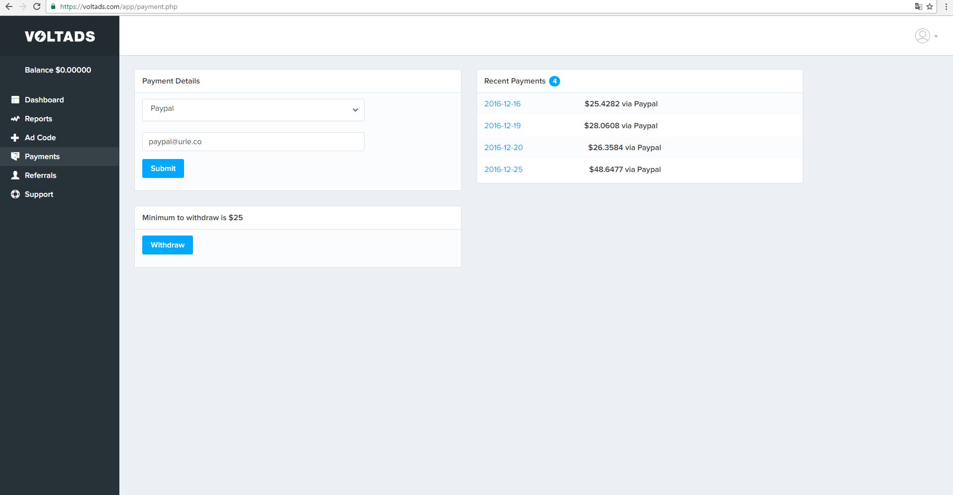Screen dimensions: 953x495
Task: Click the Paypal email input field
Action: 253,142
